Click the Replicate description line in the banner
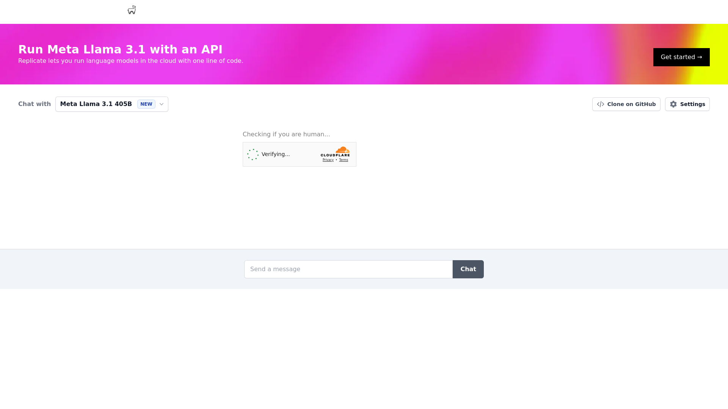This screenshot has width=728, height=409. [130, 61]
